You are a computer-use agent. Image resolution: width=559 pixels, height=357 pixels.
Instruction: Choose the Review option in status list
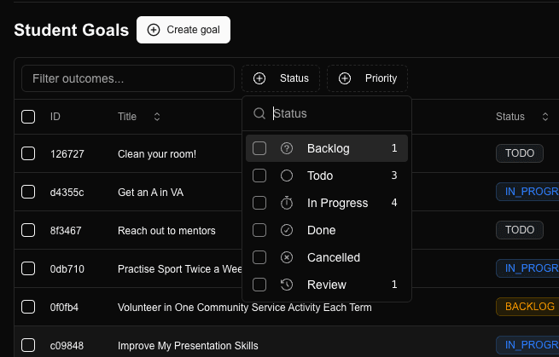click(327, 285)
